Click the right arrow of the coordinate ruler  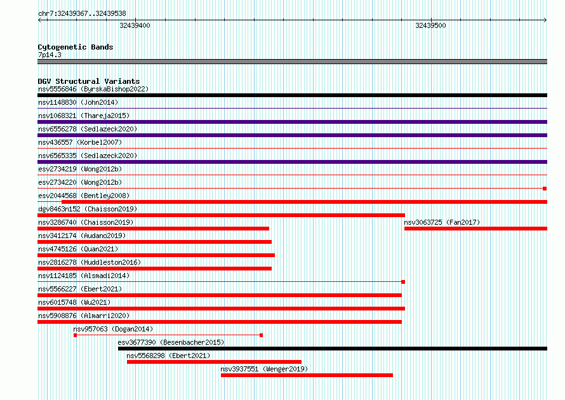coord(545,20)
